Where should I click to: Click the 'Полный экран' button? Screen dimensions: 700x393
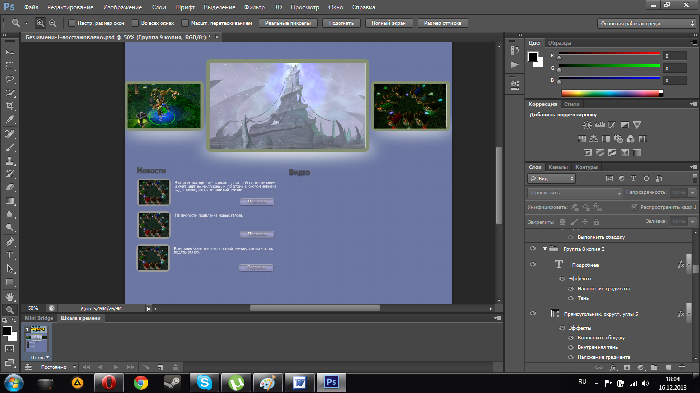pyautogui.click(x=388, y=23)
